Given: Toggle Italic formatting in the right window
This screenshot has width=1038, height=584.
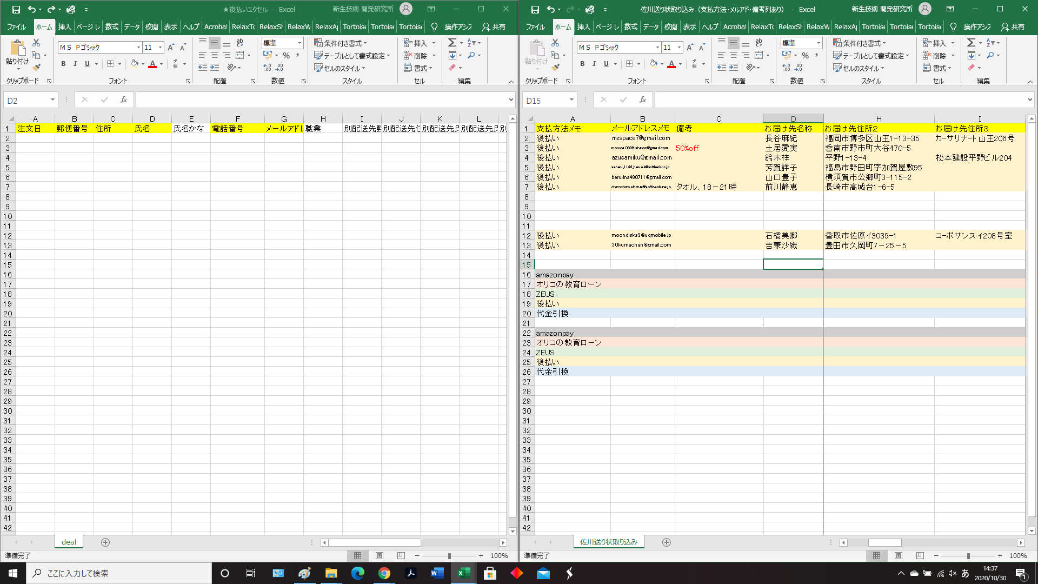Looking at the screenshot, I should click(x=594, y=64).
